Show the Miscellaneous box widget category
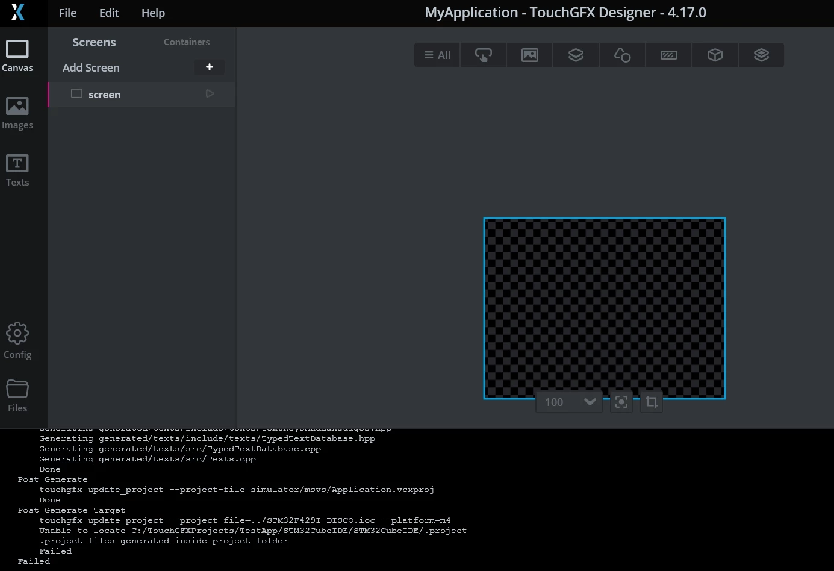The image size is (834, 571). click(715, 55)
